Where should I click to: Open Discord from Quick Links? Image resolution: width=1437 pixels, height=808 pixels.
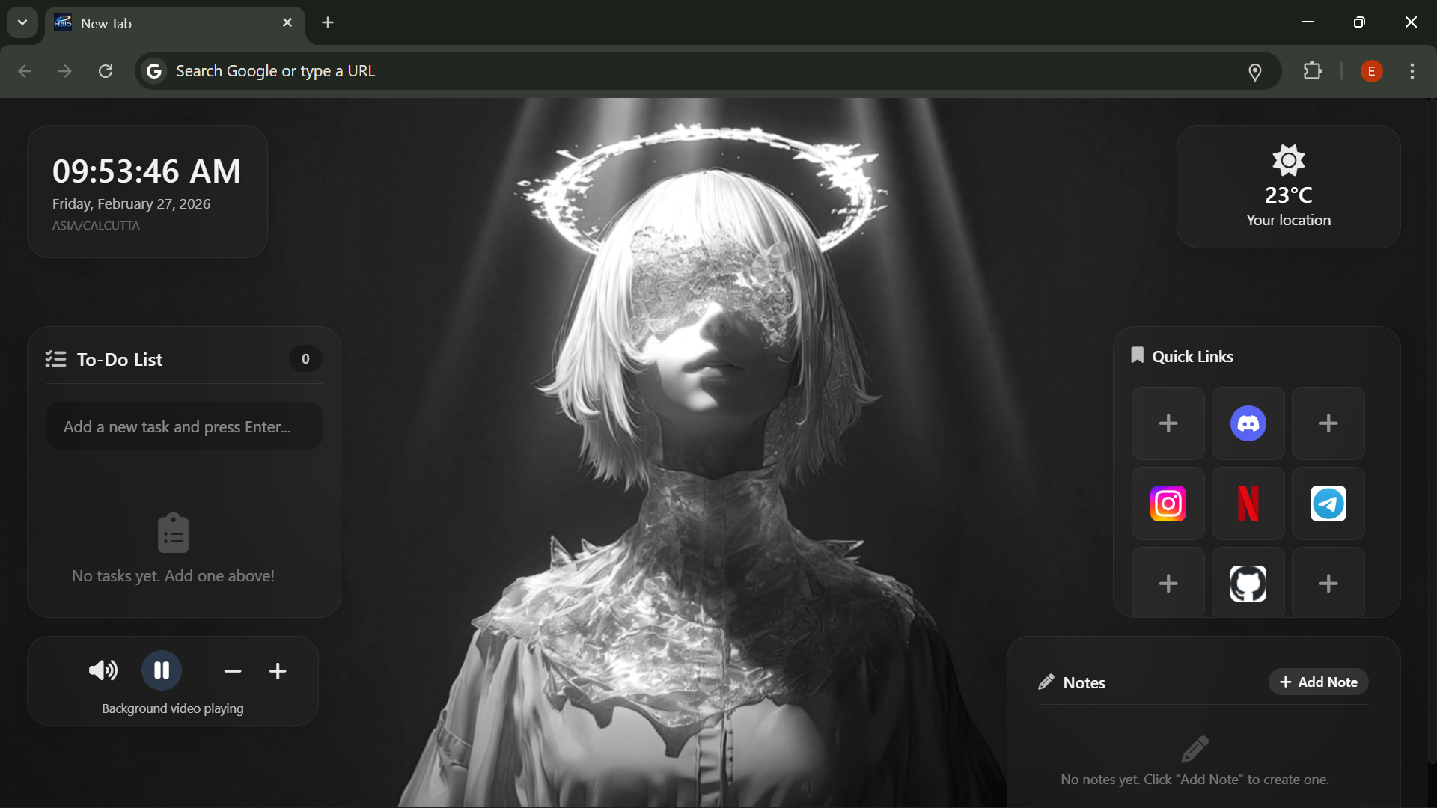tap(1248, 423)
